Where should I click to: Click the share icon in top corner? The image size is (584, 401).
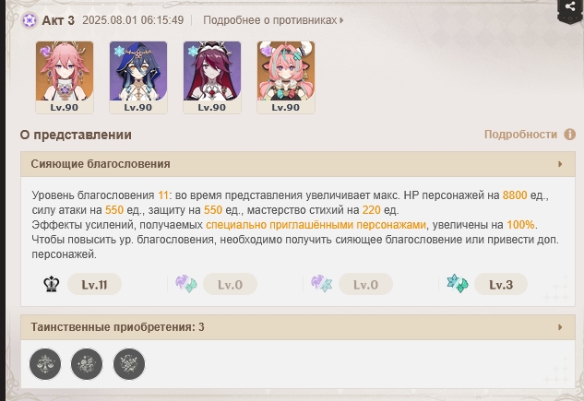tap(570, 6)
